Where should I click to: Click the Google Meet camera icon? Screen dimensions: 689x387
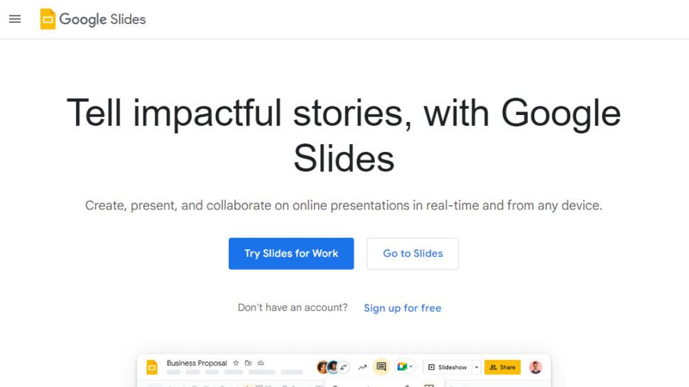pyautogui.click(x=402, y=367)
